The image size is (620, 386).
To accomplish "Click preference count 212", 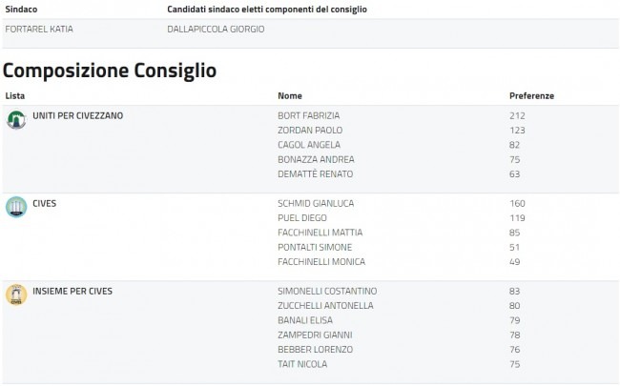I will click(x=518, y=115).
